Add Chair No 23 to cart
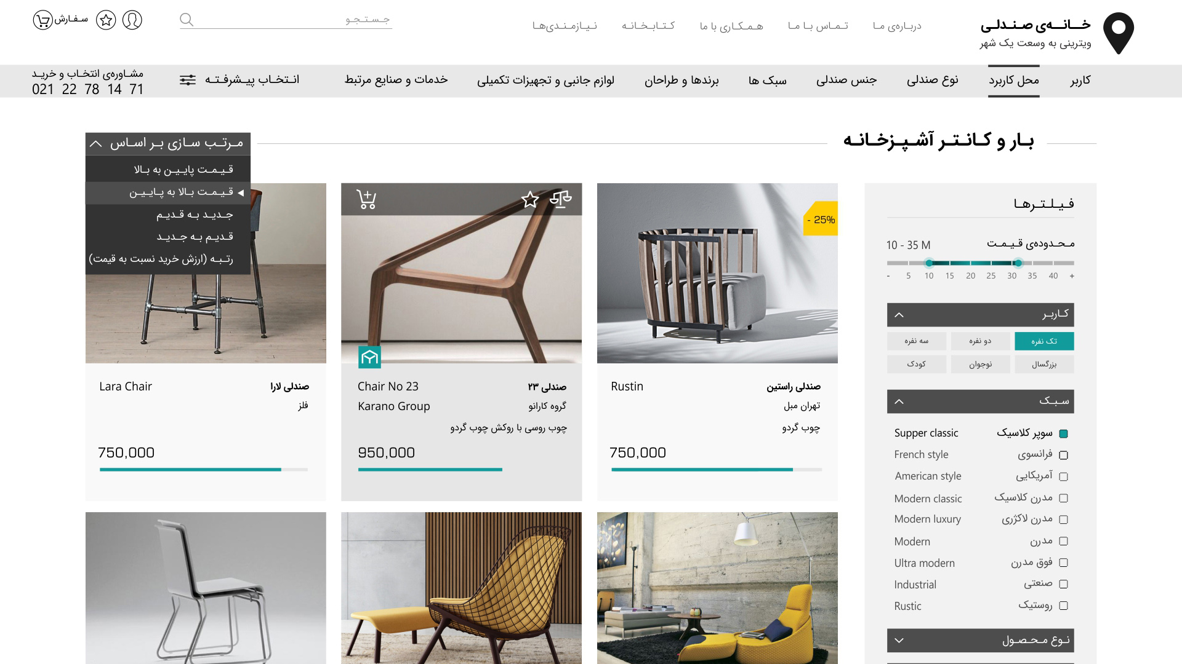Viewport: 1182px width, 664px height. (x=366, y=199)
